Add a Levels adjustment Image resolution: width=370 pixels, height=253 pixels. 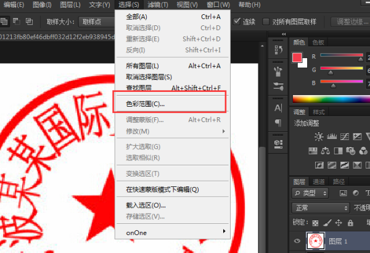tap(332, 136)
